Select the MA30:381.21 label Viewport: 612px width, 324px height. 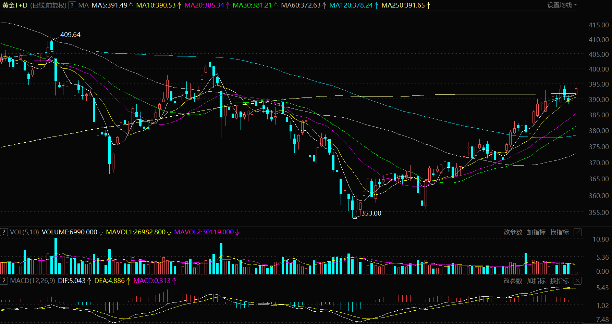pyautogui.click(x=253, y=5)
